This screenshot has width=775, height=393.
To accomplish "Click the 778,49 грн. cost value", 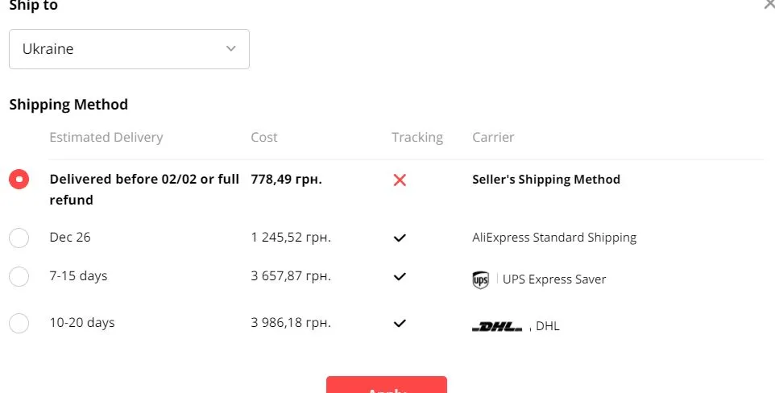I will [286, 179].
